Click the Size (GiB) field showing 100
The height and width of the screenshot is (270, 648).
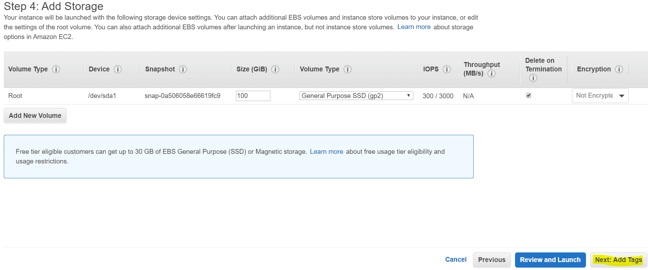[x=253, y=96]
